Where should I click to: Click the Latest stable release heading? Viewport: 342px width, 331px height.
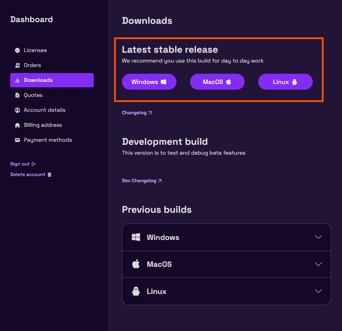click(x=170, y=50)
